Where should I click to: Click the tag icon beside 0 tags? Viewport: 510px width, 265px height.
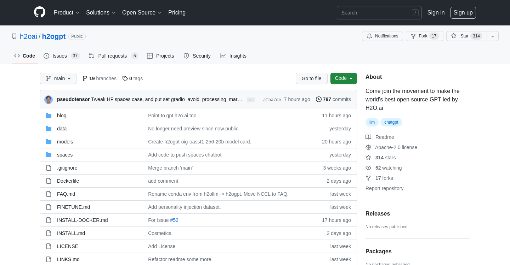coord(125,78)
